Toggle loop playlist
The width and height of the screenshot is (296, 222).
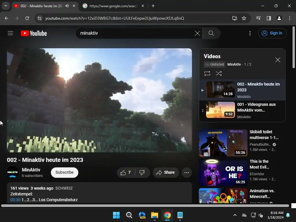pyautogui.click(x=207, y=73)
